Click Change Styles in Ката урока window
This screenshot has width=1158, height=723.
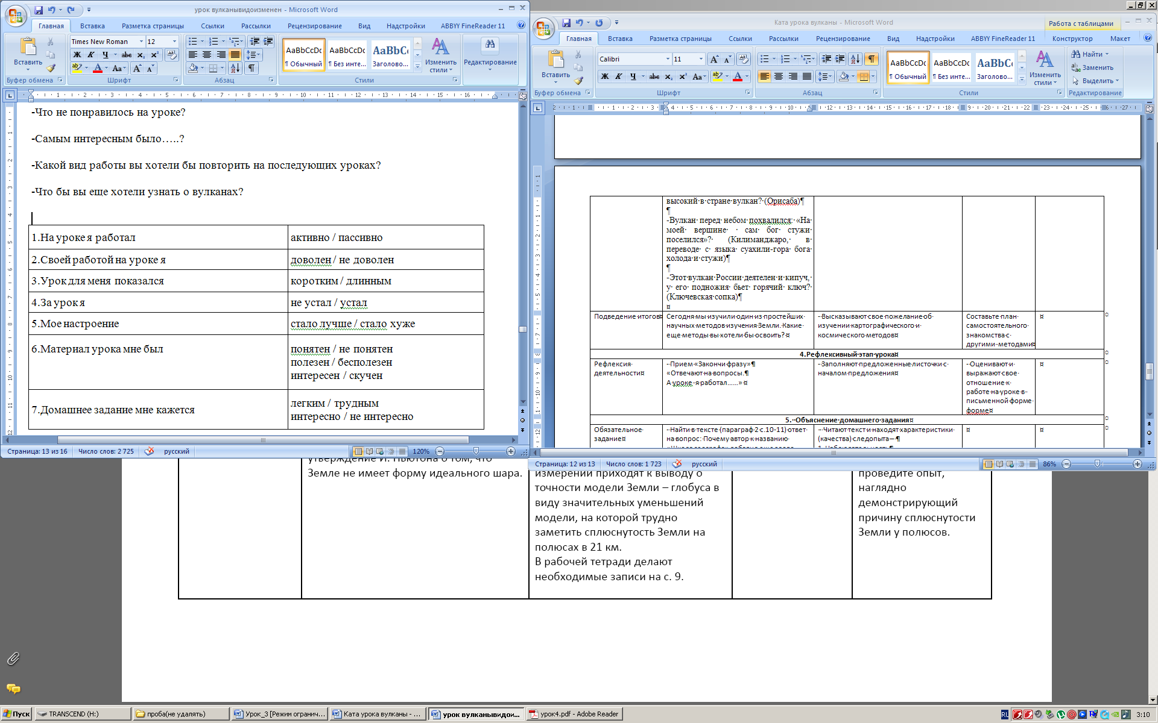tap(1045, 69)
